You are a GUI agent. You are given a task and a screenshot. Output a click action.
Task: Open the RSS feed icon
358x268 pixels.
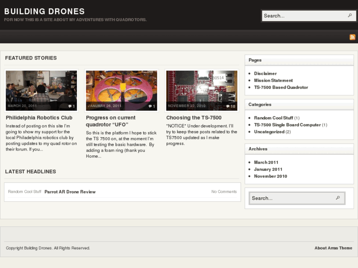tap(352, 37)
